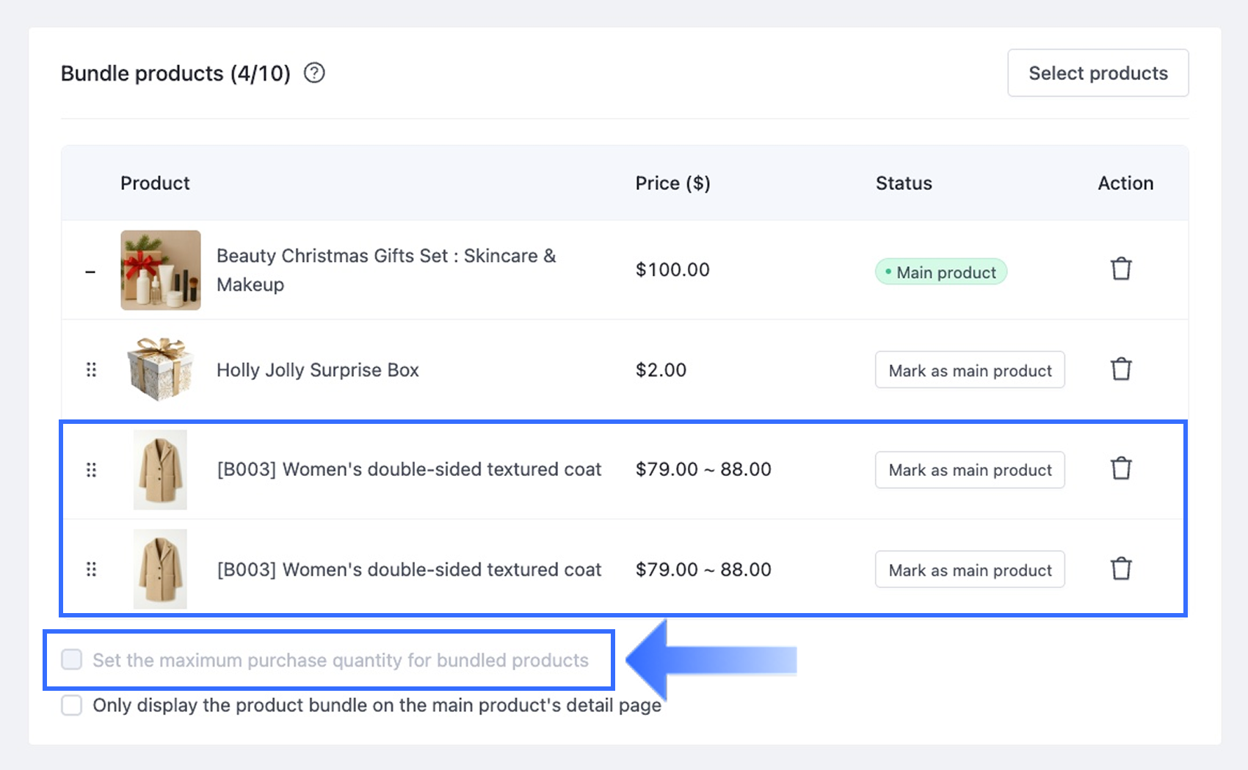
Task: Click the help icon beside Bundle products
Action: [314, 73]
